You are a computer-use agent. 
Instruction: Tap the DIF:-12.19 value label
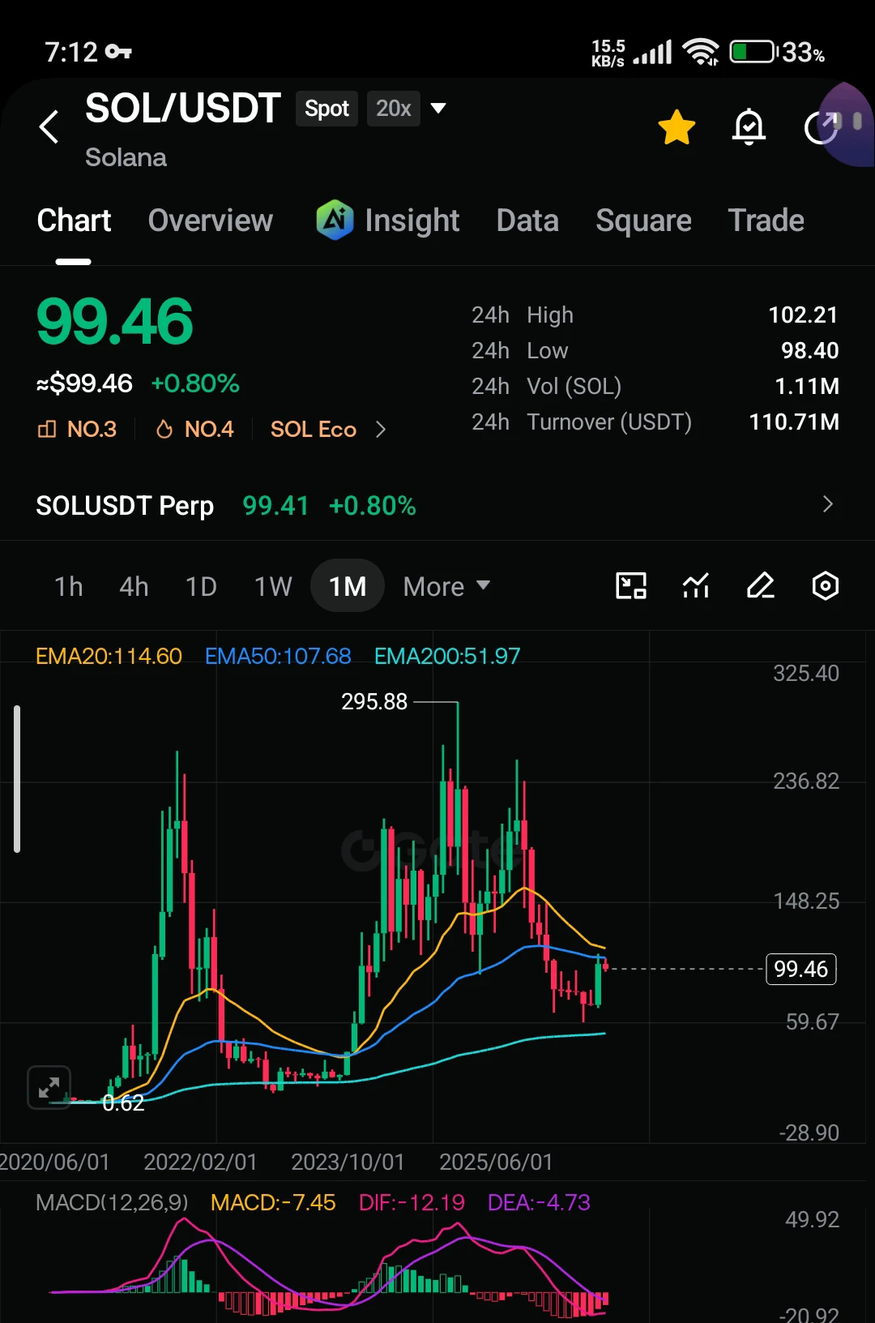coord(412,1202)
